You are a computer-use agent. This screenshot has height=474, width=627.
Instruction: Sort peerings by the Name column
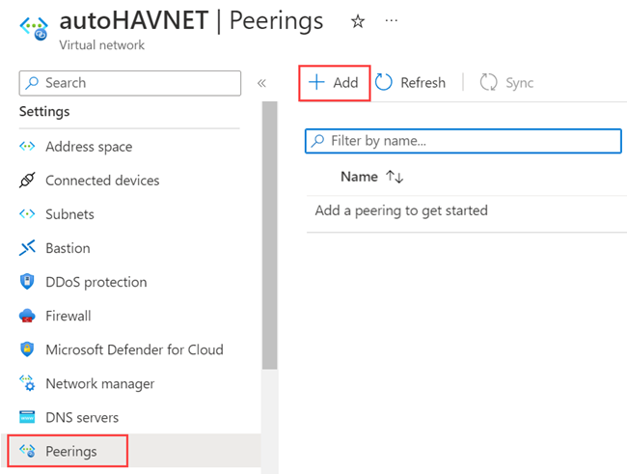pos(371,177)
